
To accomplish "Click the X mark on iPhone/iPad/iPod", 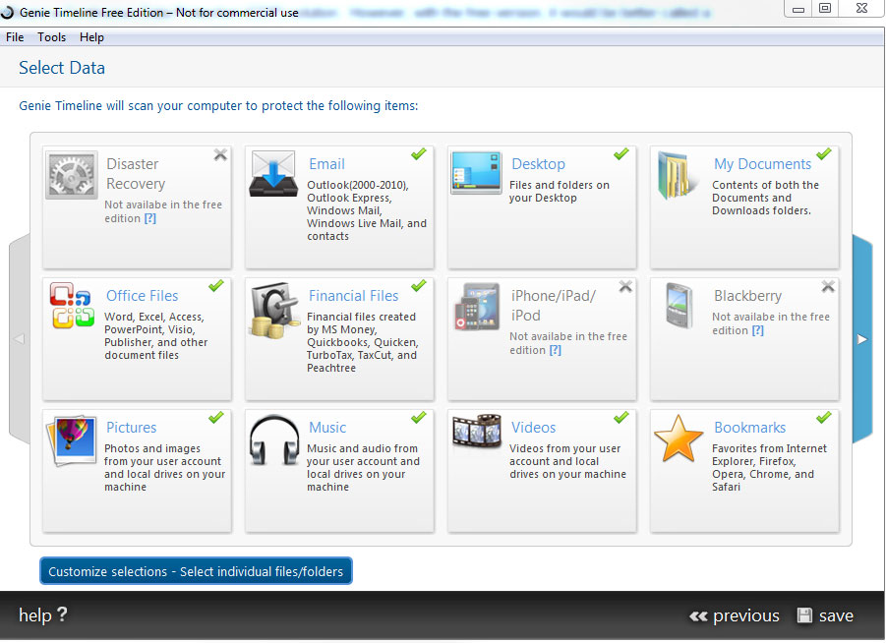I will [x=625, y=286].
